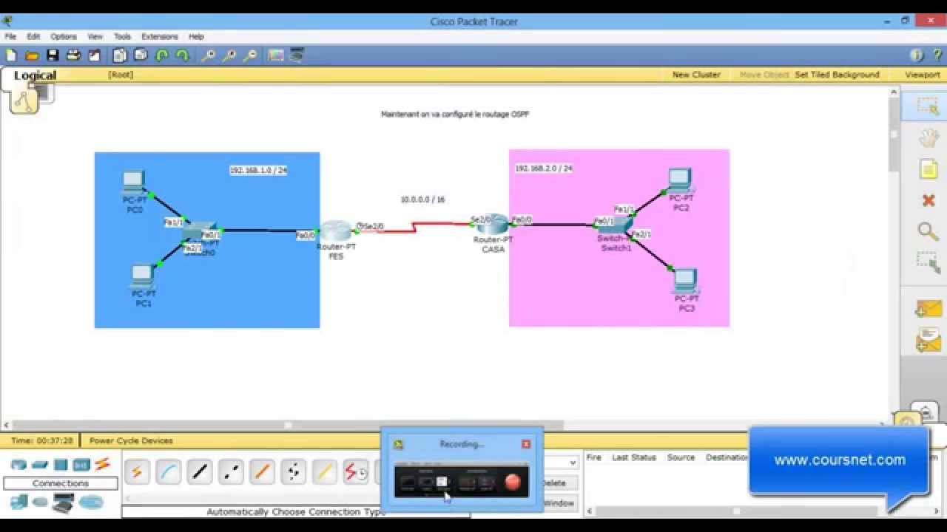Viewport: 947px width, 532px height.
Task: Click the Network Information icon near Help
Action: (x=916, y=55)
